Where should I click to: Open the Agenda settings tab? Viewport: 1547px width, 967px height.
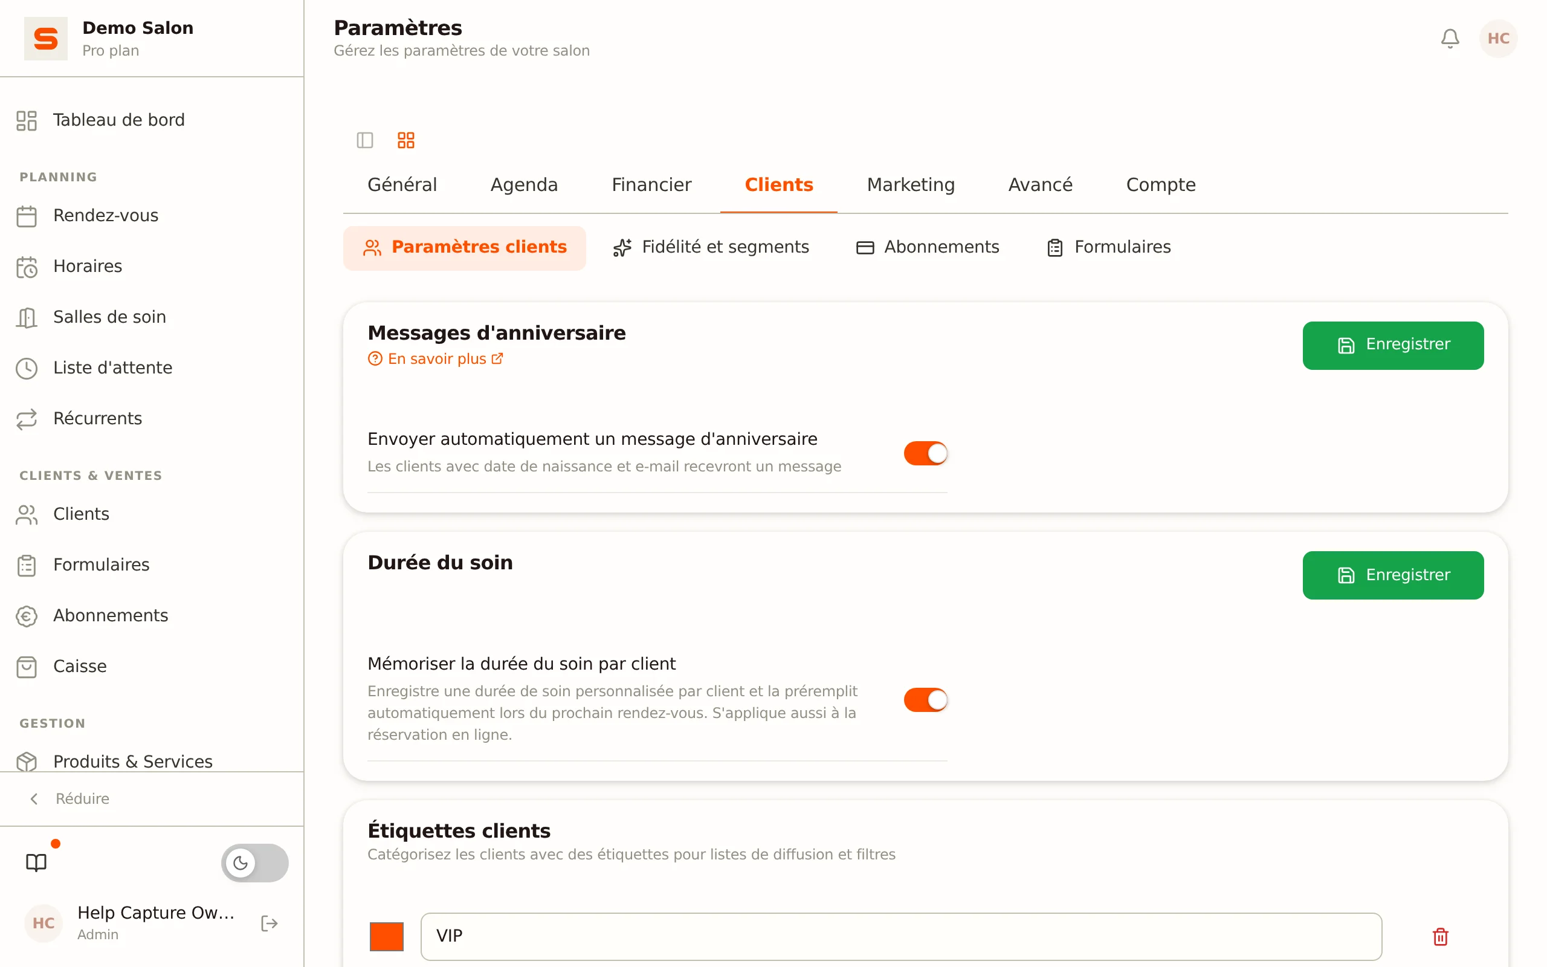point(524,185)
